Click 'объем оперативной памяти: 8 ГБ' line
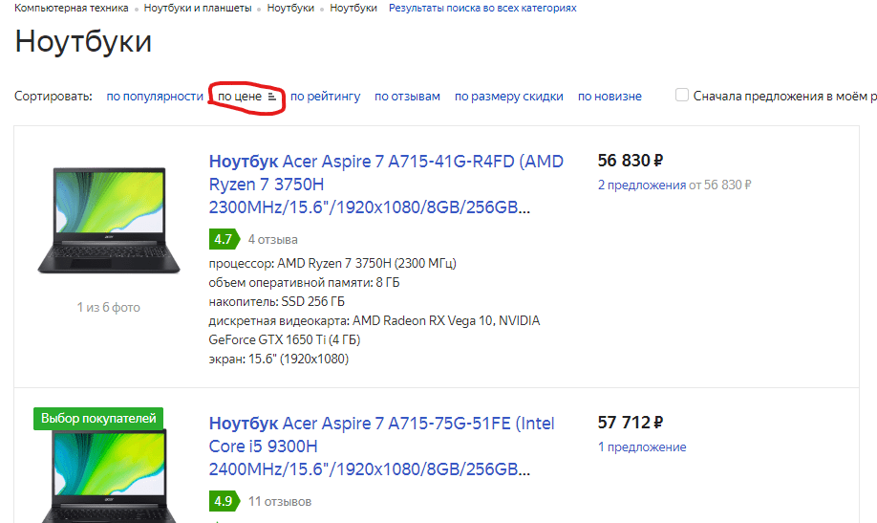 point(304,283)
